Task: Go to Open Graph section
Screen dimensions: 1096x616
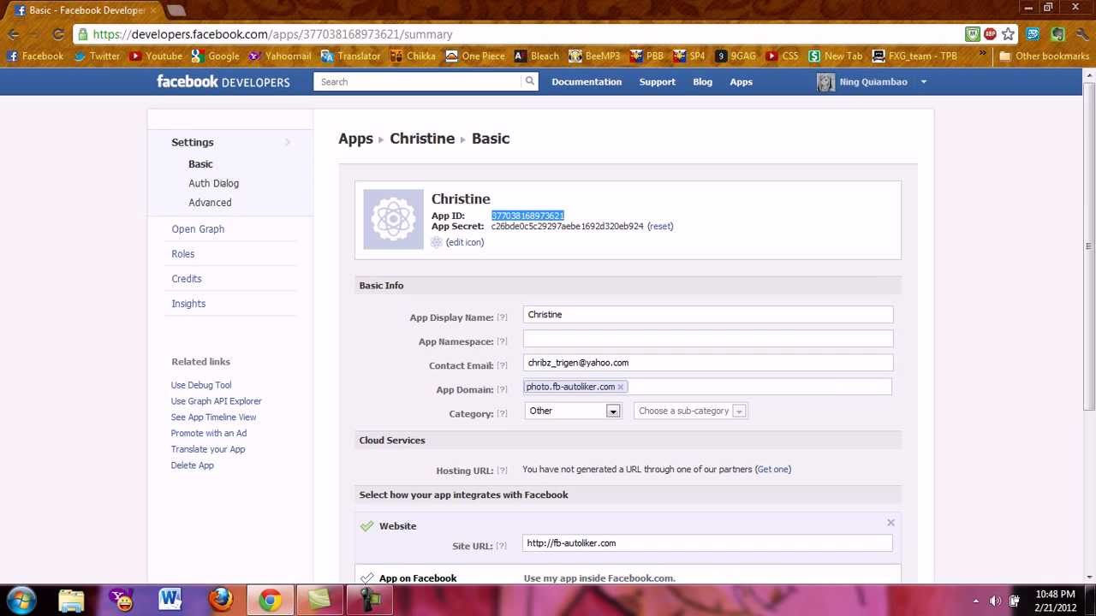Action: pyautogui.click(x=198, y=229)
